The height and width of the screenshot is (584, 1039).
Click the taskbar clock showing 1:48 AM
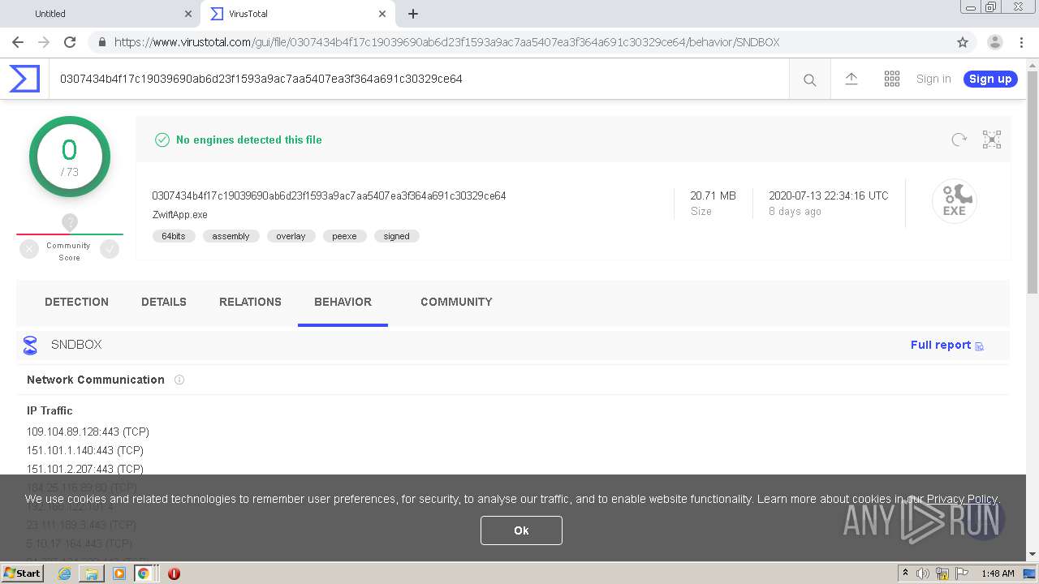tap(998, 573)
